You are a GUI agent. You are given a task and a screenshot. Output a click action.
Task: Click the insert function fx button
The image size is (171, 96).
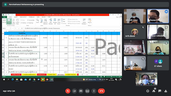(22, 28)
